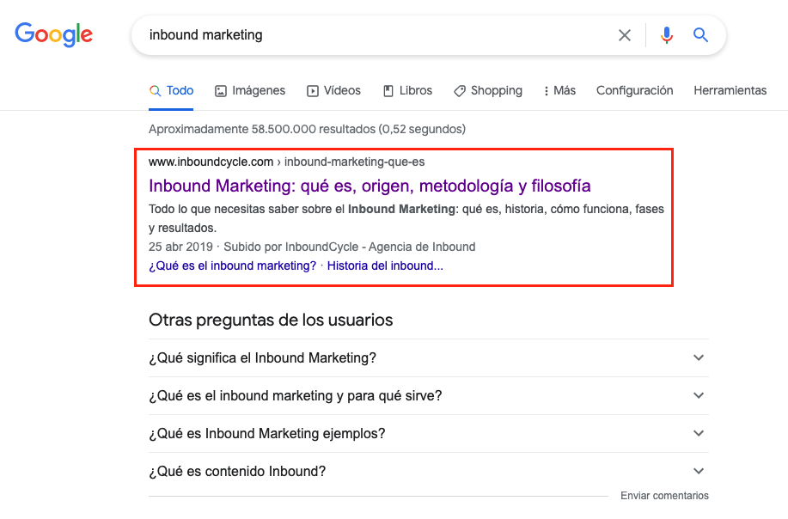Viewport: 788px width, 519px height.
Task: Open the Vídeos results tab
Action: pyautogui.click(x=333, y=90)
